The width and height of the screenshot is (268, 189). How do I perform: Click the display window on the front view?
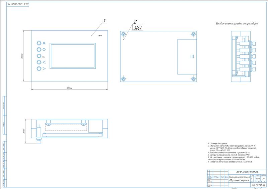click(x=73, y=56)
